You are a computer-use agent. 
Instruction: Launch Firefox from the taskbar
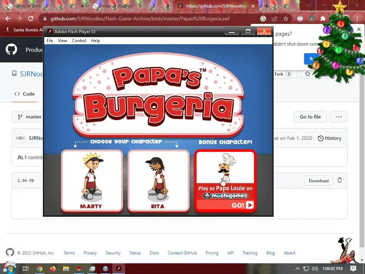(x=53, y=269)
